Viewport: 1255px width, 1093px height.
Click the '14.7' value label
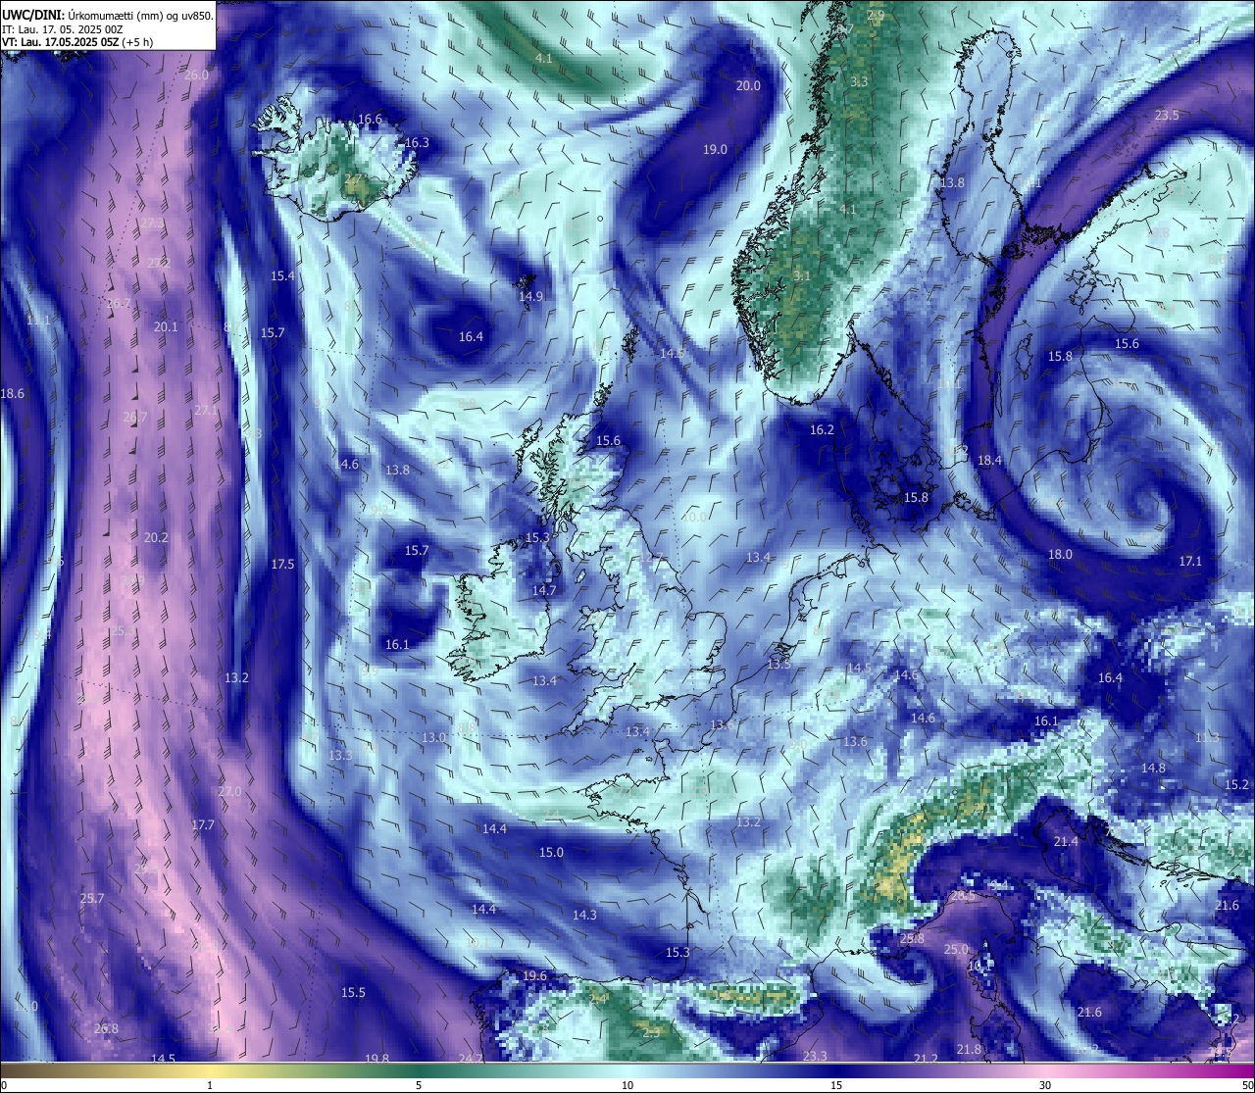543,591
